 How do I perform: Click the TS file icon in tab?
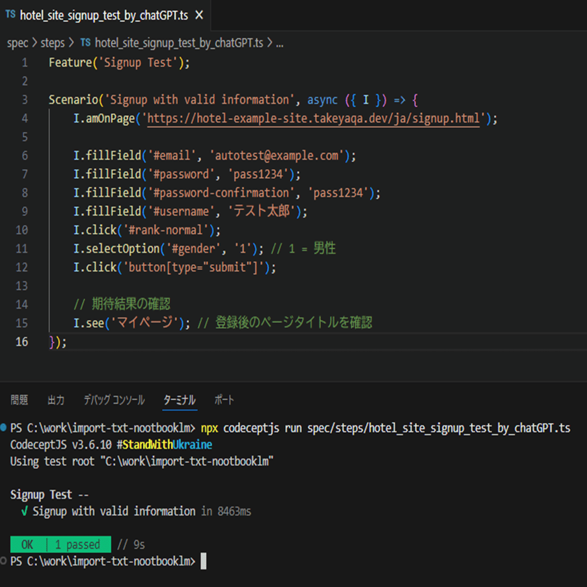[x=11, y=15]
